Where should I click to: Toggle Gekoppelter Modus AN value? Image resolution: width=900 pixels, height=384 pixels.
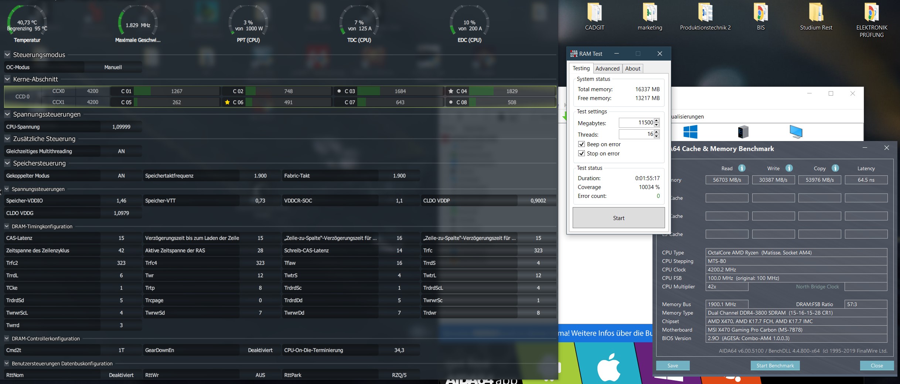[121, 176]
